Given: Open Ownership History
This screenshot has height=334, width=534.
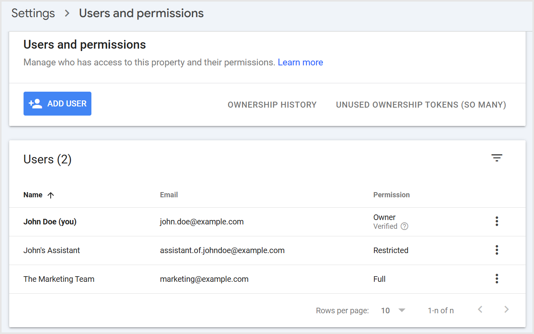Looking at the screenshot, I should (x=272, y=105).
